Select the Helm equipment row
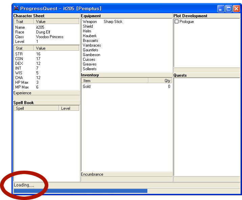242x200 pixels. (126, 31)
